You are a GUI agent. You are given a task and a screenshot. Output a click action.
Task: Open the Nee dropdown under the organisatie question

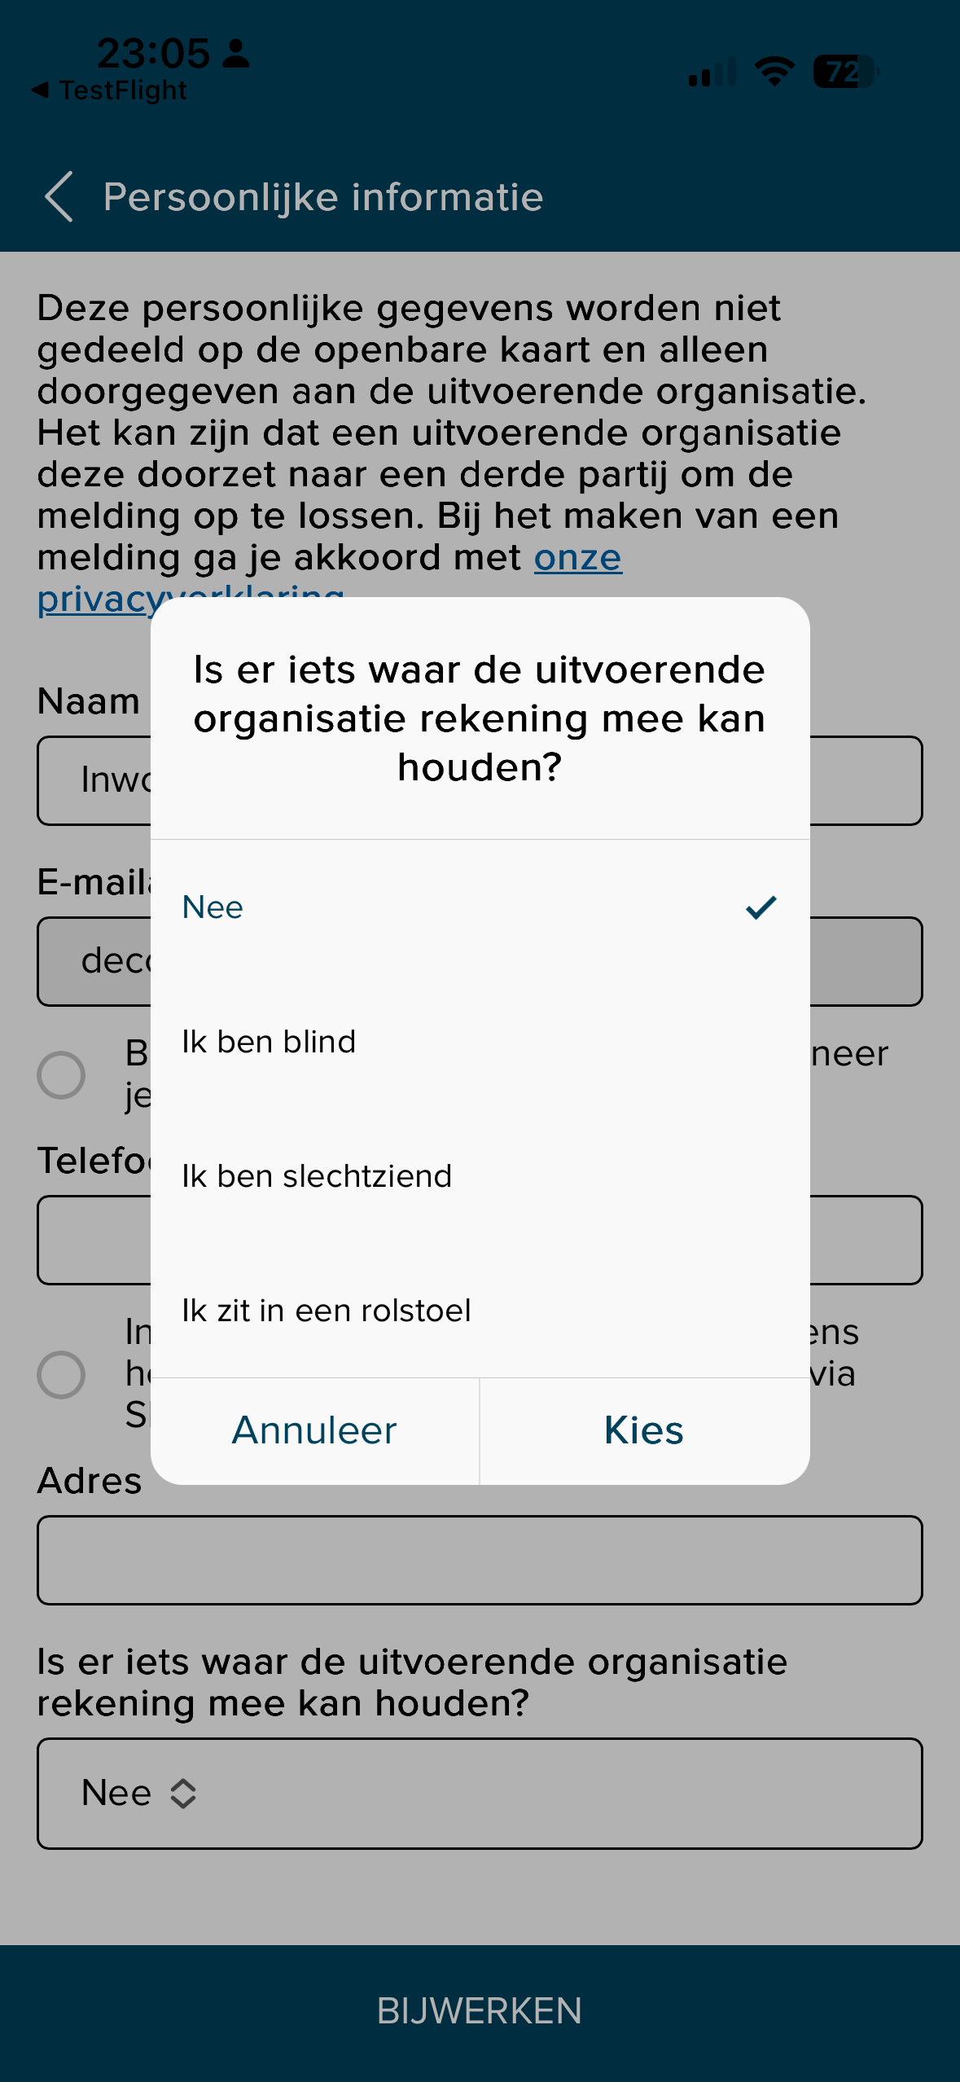click(x=480, y=1791)
